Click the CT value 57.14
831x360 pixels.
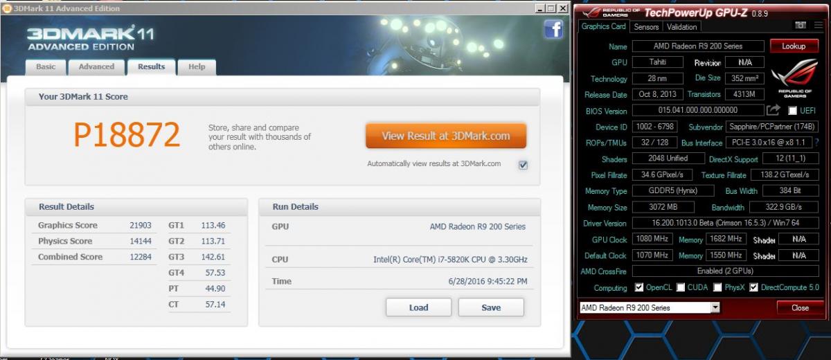[x=216, y=305]
